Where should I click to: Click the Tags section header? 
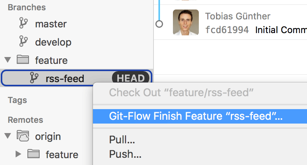pos(17,100)
